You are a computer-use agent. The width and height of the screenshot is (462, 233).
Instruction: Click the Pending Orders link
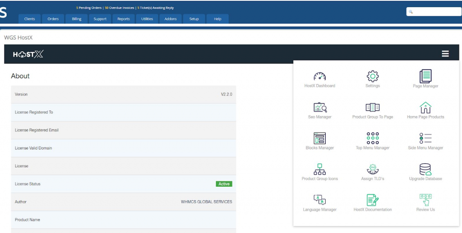click(x=89, y=8)
